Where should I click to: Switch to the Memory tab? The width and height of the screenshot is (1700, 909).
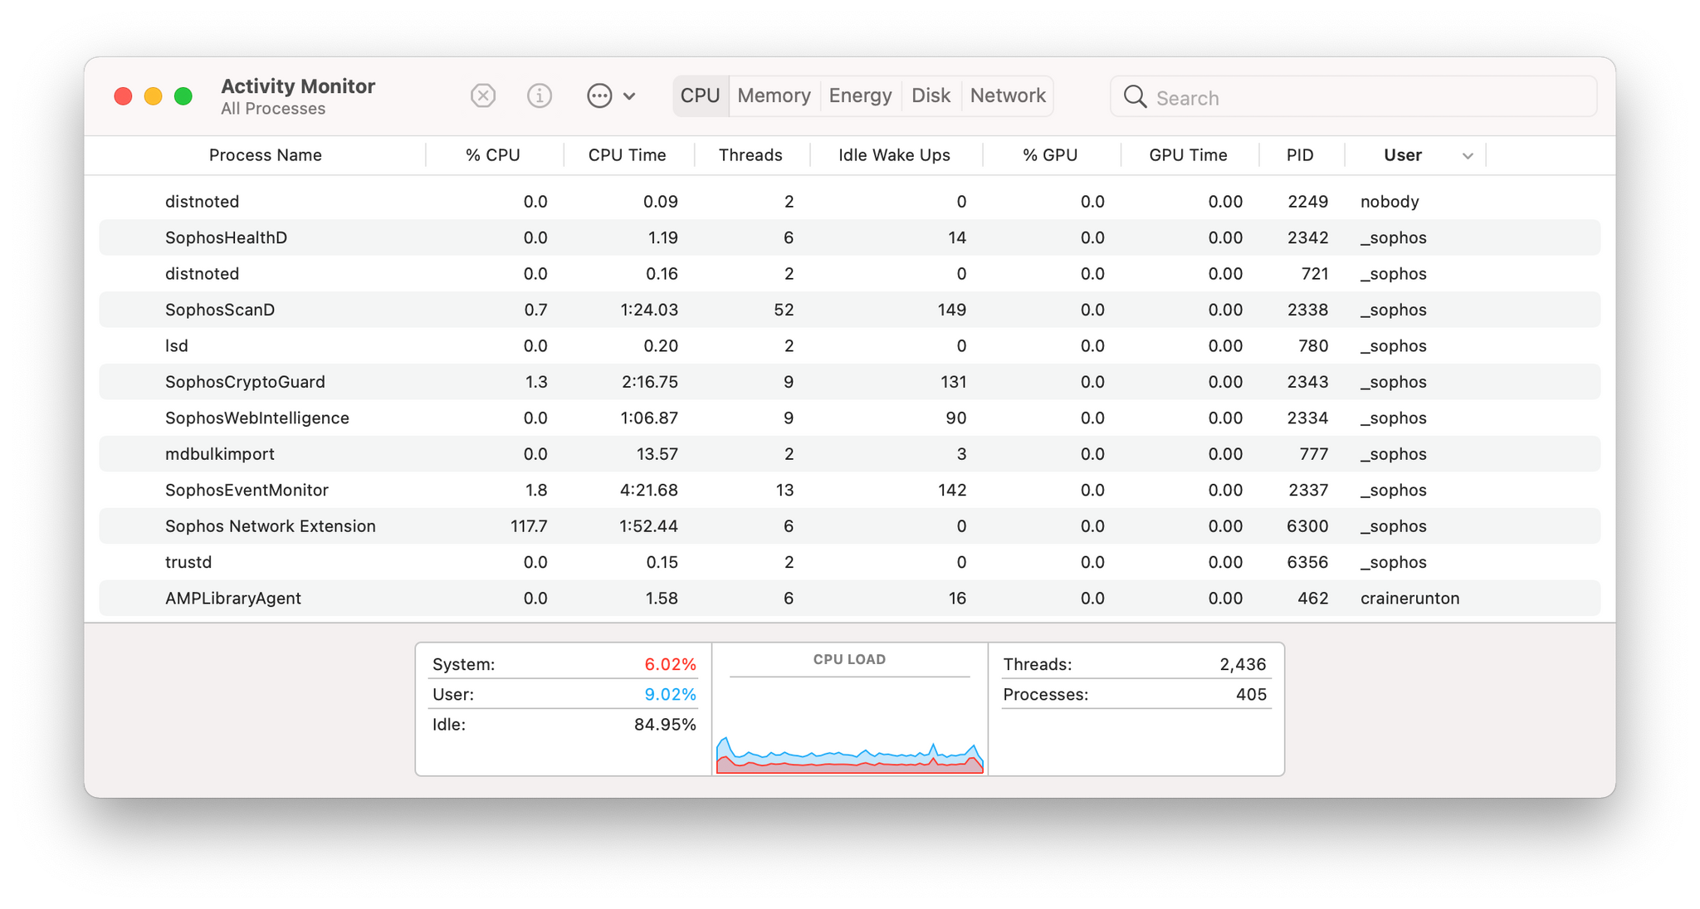[774, 95]
